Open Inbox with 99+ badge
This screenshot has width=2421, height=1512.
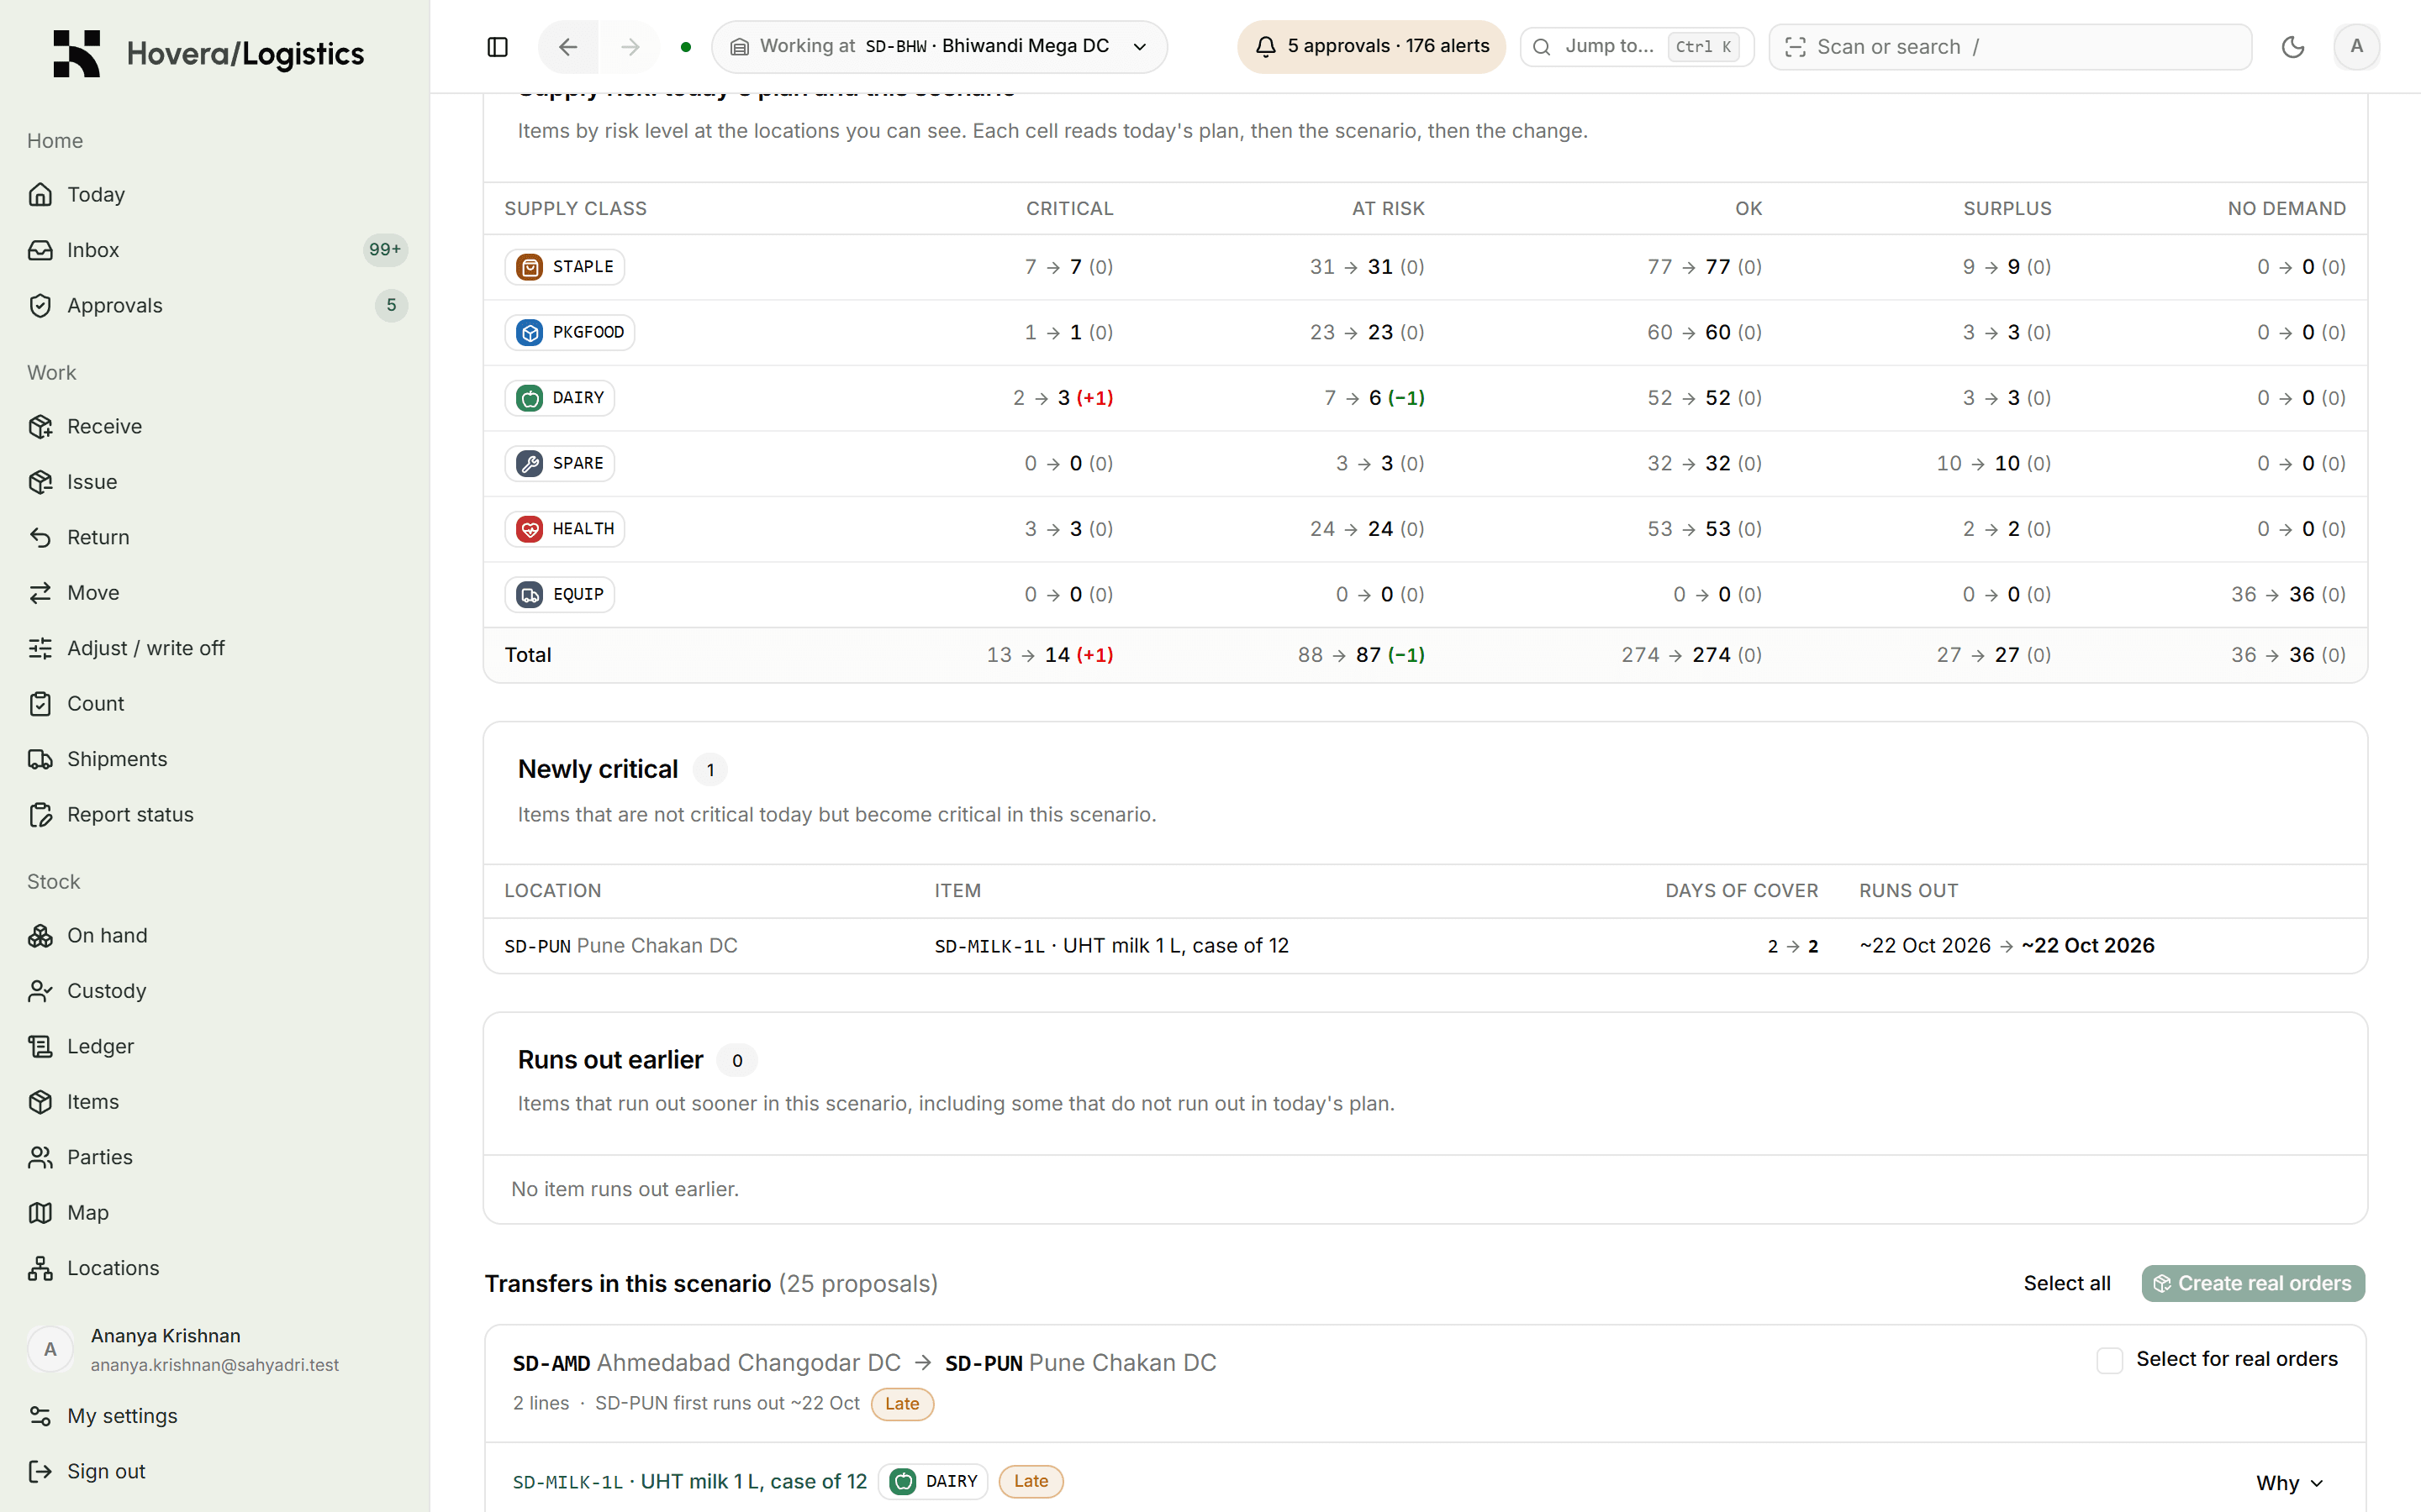tap(215, 250)
